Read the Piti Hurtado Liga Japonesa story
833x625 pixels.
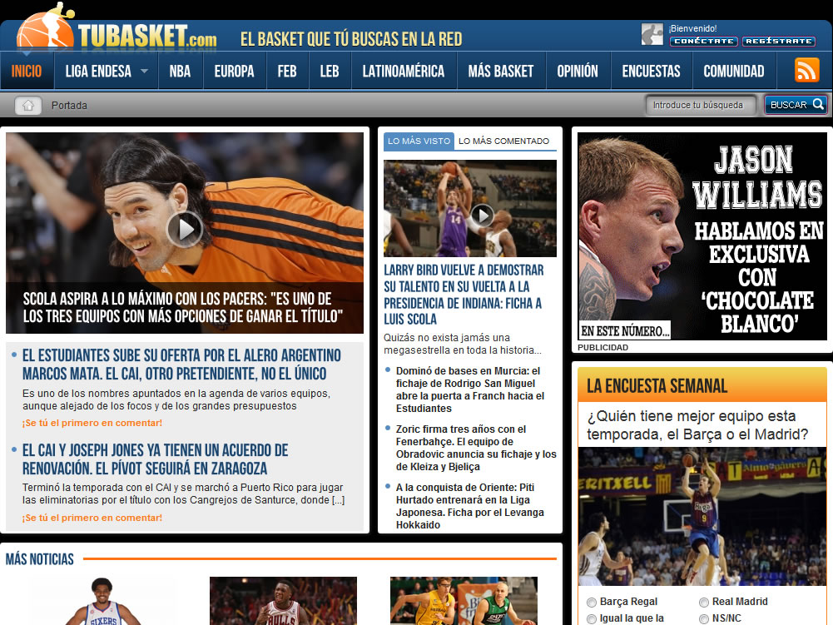coord(470,506)
